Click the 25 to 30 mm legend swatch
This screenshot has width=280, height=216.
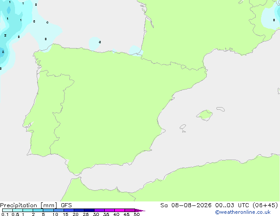[89, 210]
